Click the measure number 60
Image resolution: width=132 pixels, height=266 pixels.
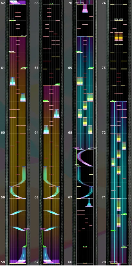(x=3, y=132)
